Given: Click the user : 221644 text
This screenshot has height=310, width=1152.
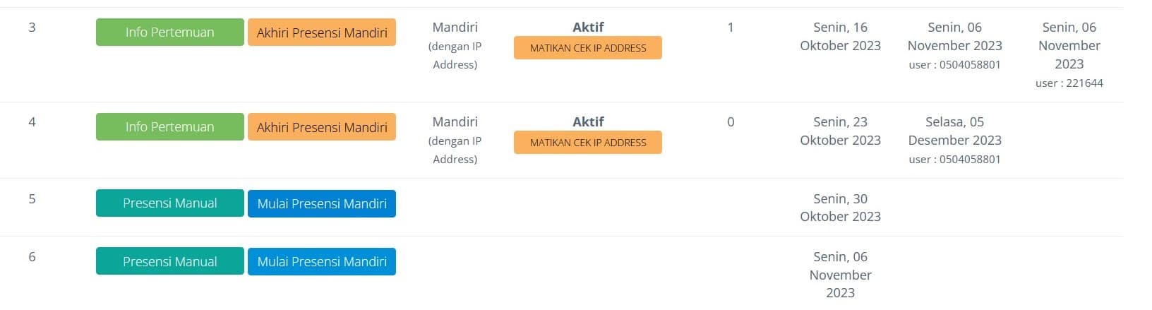Looking at the screenshot, I should pos(1069,83).
